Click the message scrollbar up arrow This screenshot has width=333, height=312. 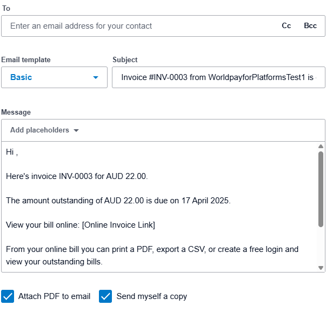tap(321, 147)
